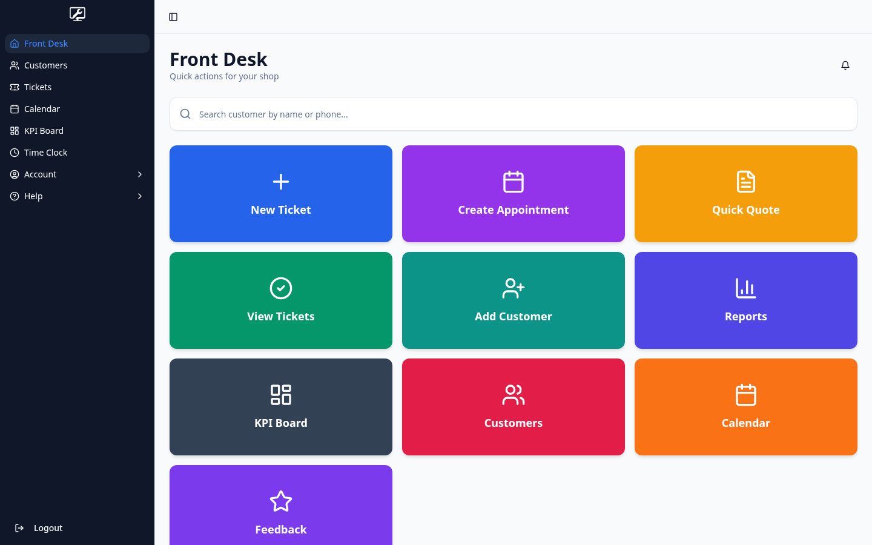
Task: Click the grid icon on KPI Board tile
Action: [x=281, y=395]
